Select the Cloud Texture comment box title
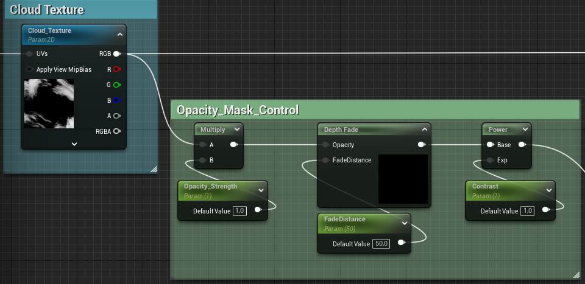Viewport: 585px width, 284px height. [x=47, y=10]
